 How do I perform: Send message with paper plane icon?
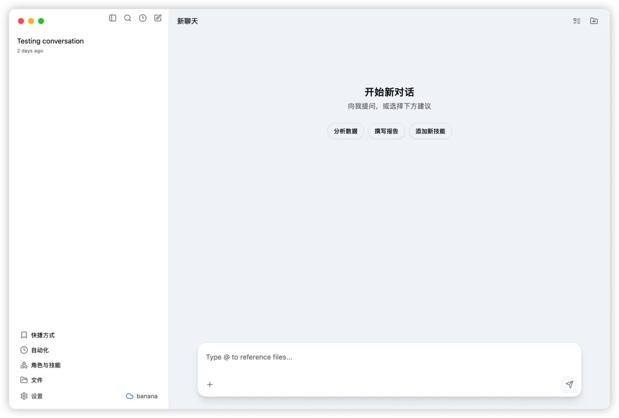click(569, 384)
